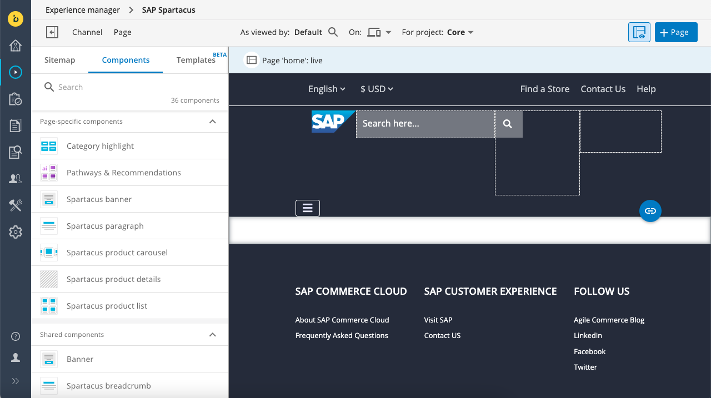Open the documents icon in sidebar

click(x=16, y=125)
